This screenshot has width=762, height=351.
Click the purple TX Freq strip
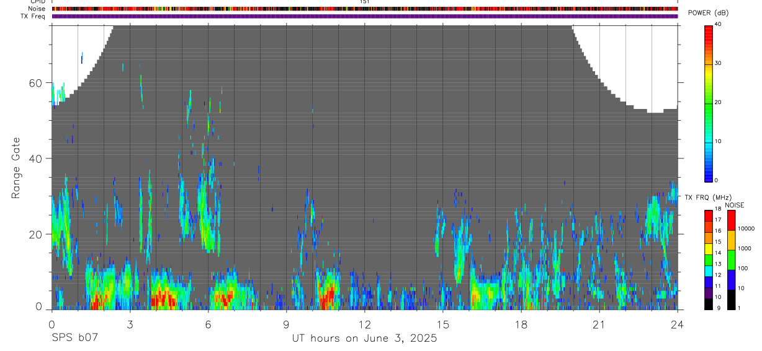coord(365,16)
